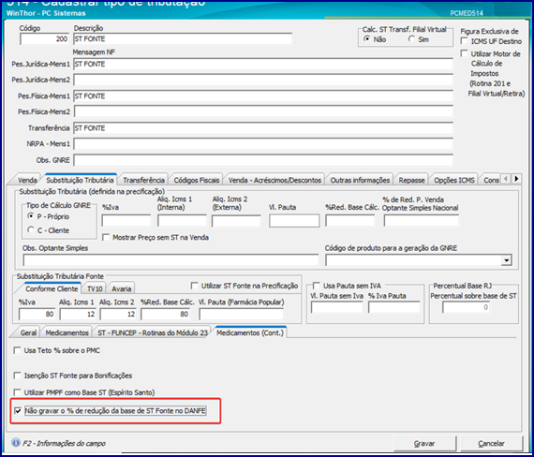Open the Venda tab

[x=27, y=180]
